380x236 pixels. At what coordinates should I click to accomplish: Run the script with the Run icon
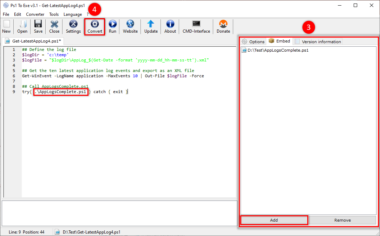click(x=112, y=24)
